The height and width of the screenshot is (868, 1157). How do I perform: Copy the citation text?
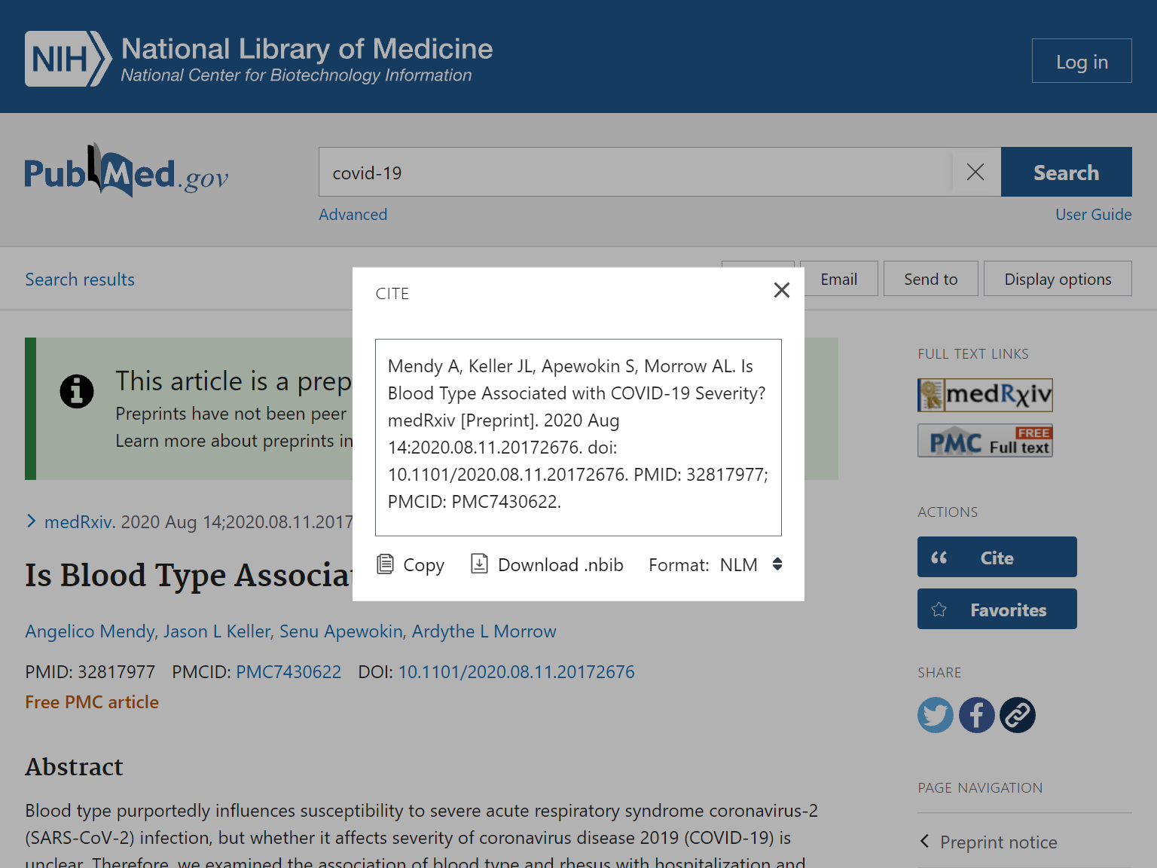[411, 564]
